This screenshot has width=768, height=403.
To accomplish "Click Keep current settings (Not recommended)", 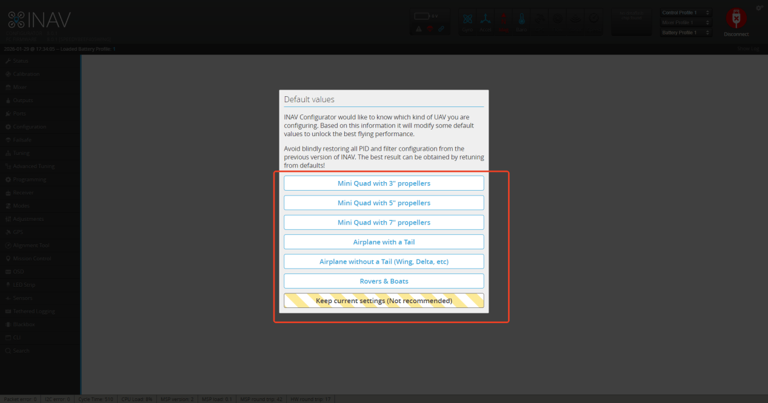I will [384, 301].
